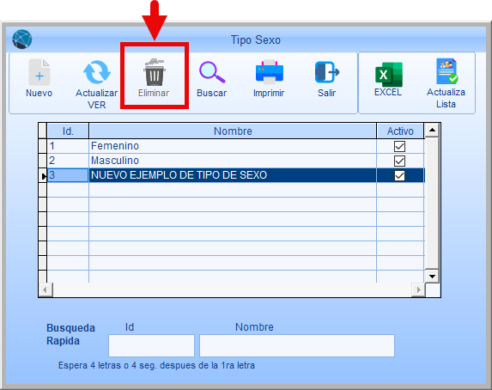Screen dimensions: 492x390
Task: Uncheck Activo for Femenino row
Action: [399, 146]
